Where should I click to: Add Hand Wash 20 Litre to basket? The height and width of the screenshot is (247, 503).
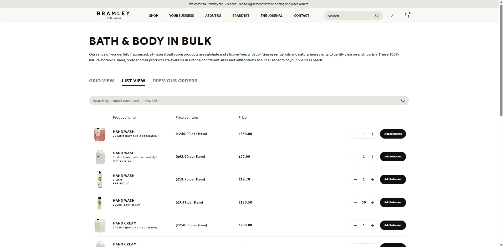click(393, 134)
